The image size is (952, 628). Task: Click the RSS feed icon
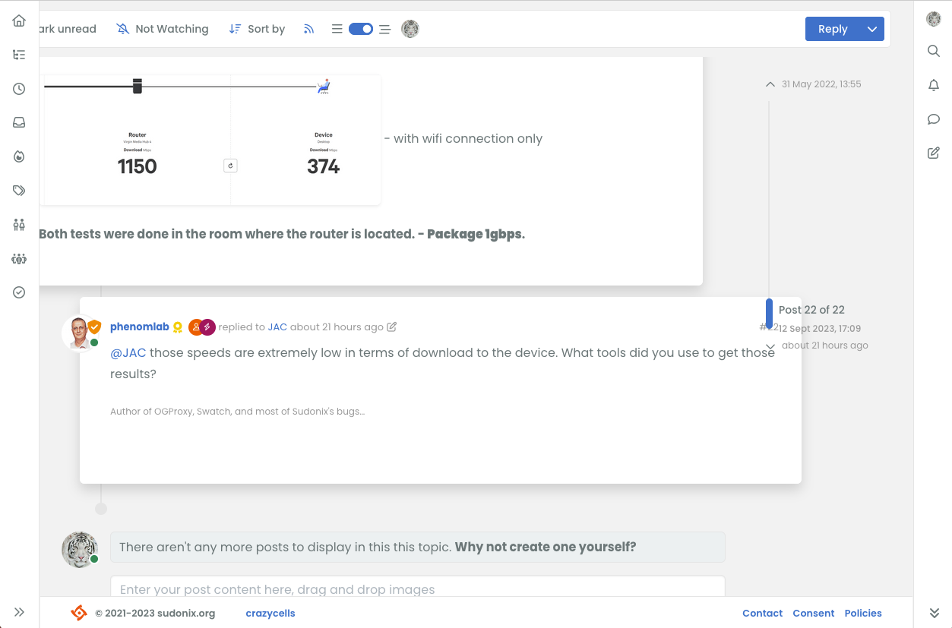308,29
